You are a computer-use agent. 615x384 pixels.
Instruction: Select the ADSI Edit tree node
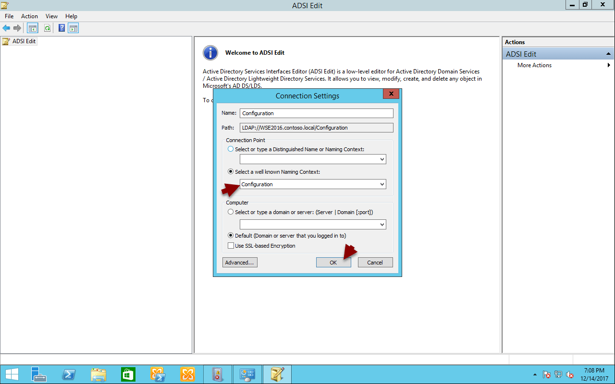(x=19, y=41)
